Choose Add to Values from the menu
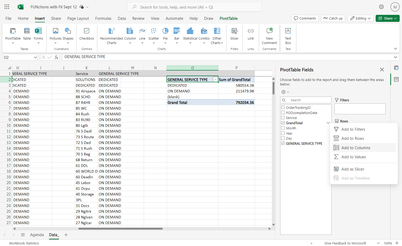The image size is (402, 246). (x=364, y=157)
